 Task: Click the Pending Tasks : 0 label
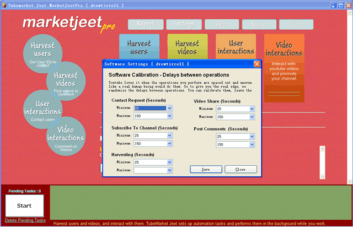coord(25,191)
